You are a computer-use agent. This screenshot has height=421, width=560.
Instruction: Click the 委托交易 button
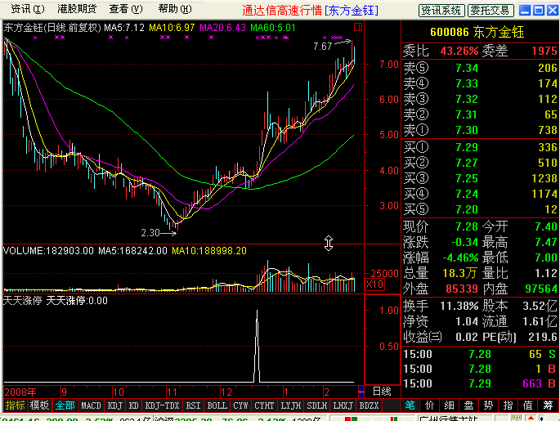point(491,11)
